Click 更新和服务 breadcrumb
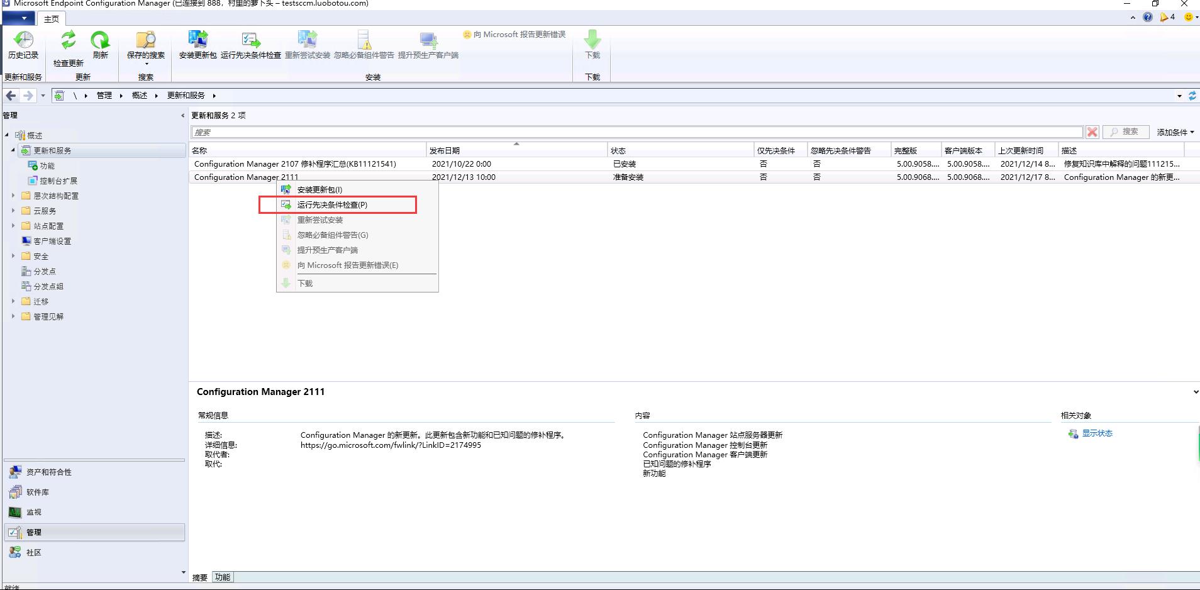Screen dimensions: 1200x590 click(186, 96)
